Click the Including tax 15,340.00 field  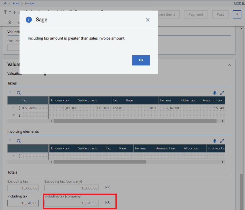tap(23, 203)
